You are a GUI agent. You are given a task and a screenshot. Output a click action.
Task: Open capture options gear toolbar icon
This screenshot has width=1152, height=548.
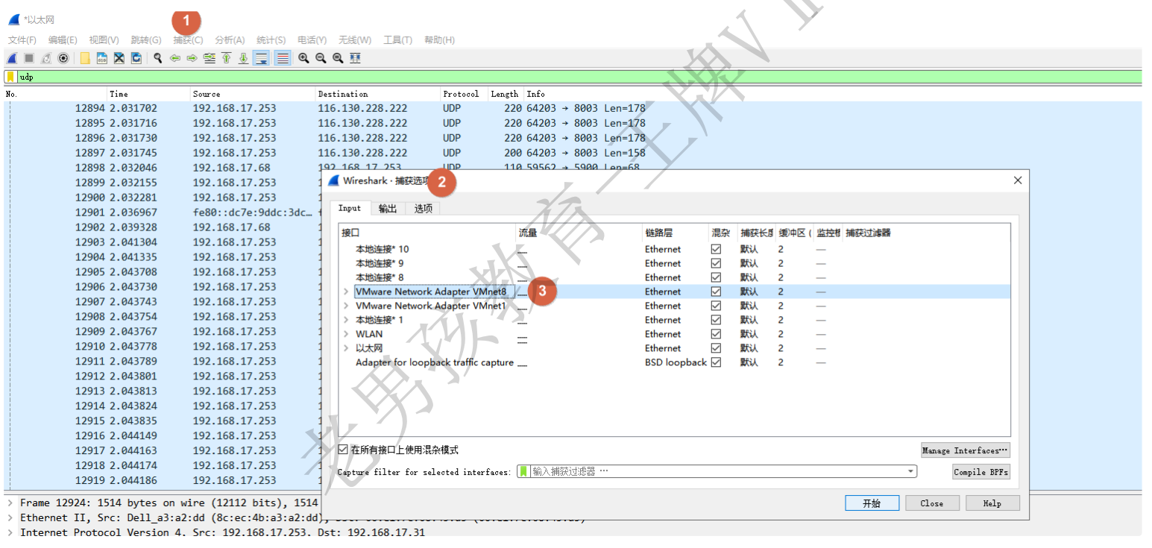(x=63, y=58)
